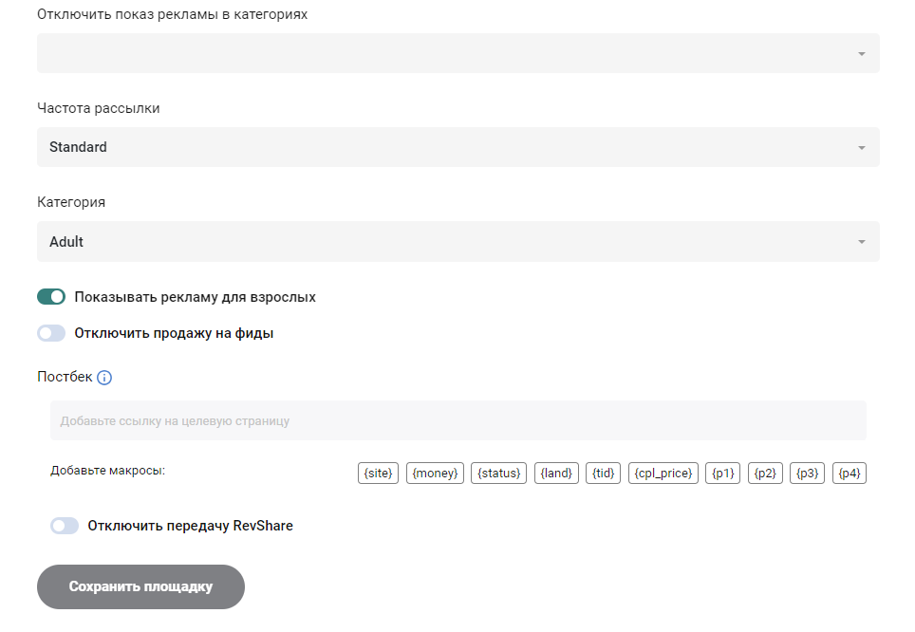The height and width of the screenshot is (632, 915).
Task: Open the 'Категория' dropdown showing Adult
Action: click(458, 242)
